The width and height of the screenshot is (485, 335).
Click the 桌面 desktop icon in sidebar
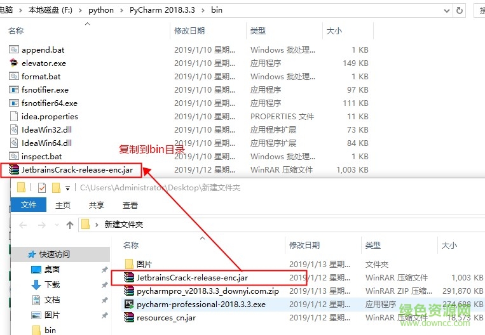[36, 270]
